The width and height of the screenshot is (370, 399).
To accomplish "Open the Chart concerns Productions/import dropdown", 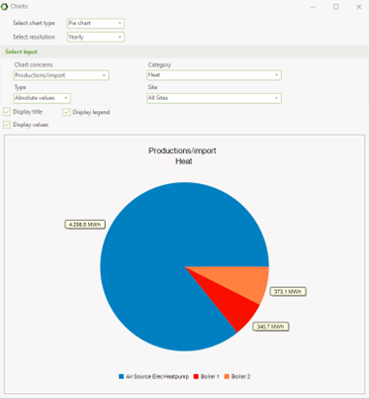I will pyautogui.click(x=61, y=75).
